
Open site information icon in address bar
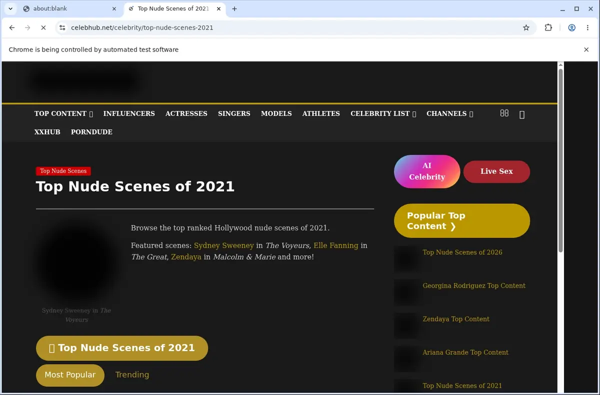62,28
